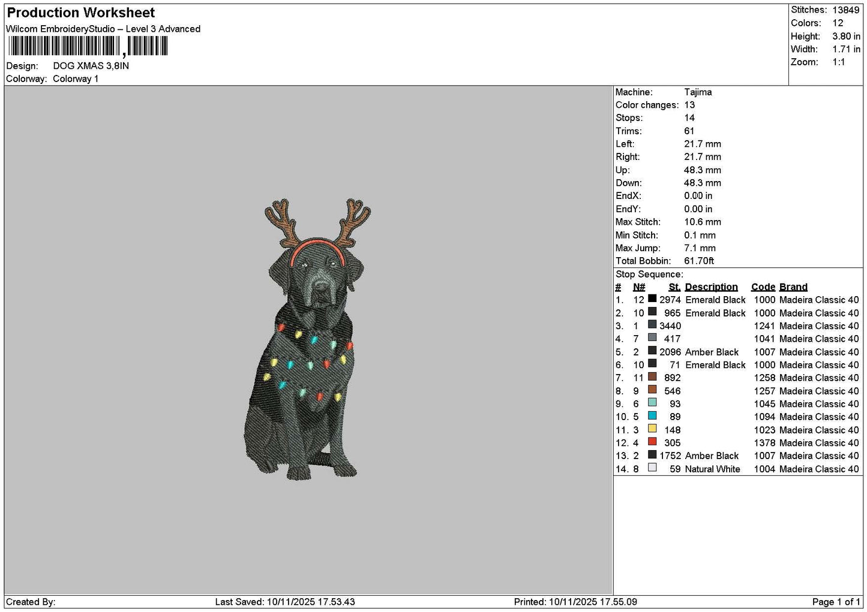Click the Code column header

point(763,287)
